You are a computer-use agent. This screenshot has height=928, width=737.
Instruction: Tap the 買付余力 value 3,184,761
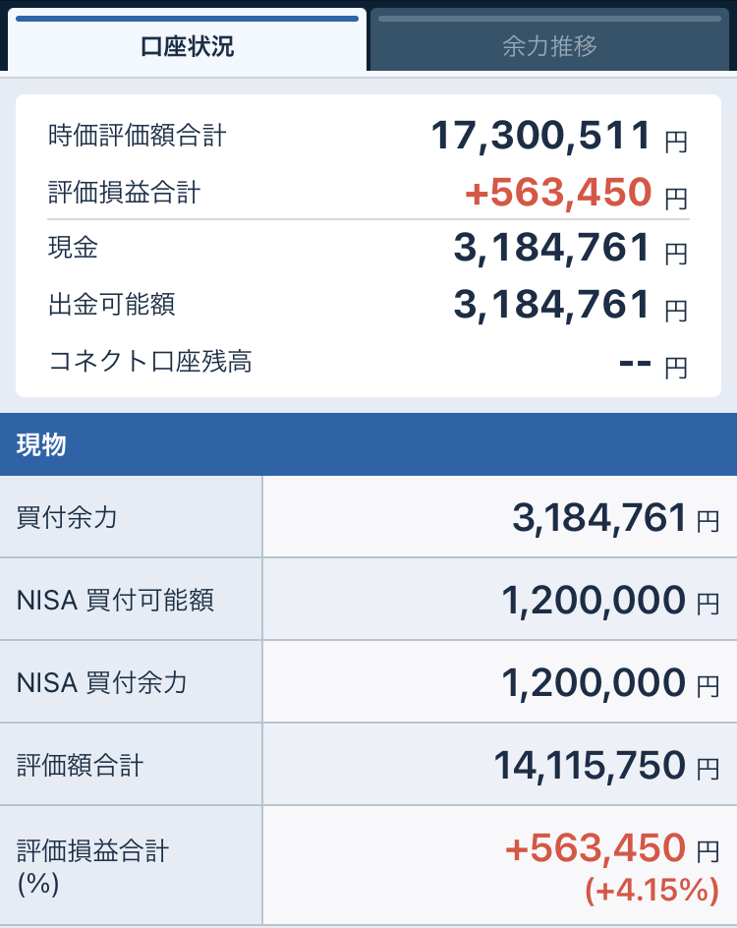598,517
